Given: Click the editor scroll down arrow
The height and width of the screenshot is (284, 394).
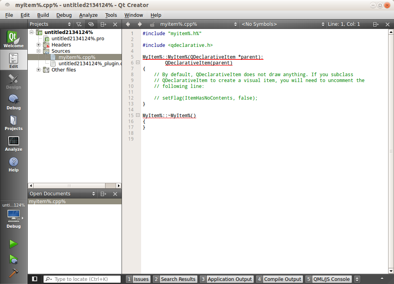Looking at the screenshot, I should click(x=391, y=271).
